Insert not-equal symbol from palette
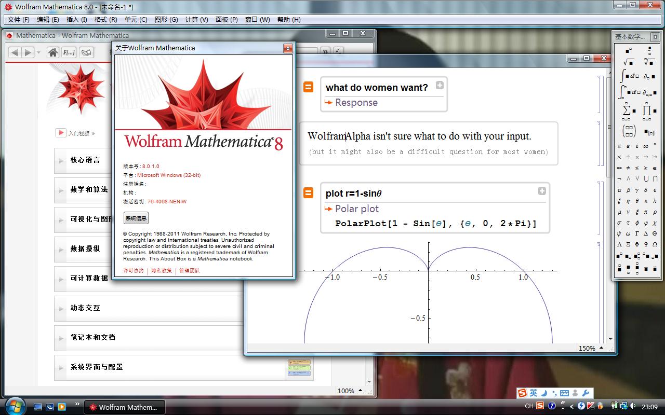The height and width of the screenshot is (415, 665). coord(628,168)
